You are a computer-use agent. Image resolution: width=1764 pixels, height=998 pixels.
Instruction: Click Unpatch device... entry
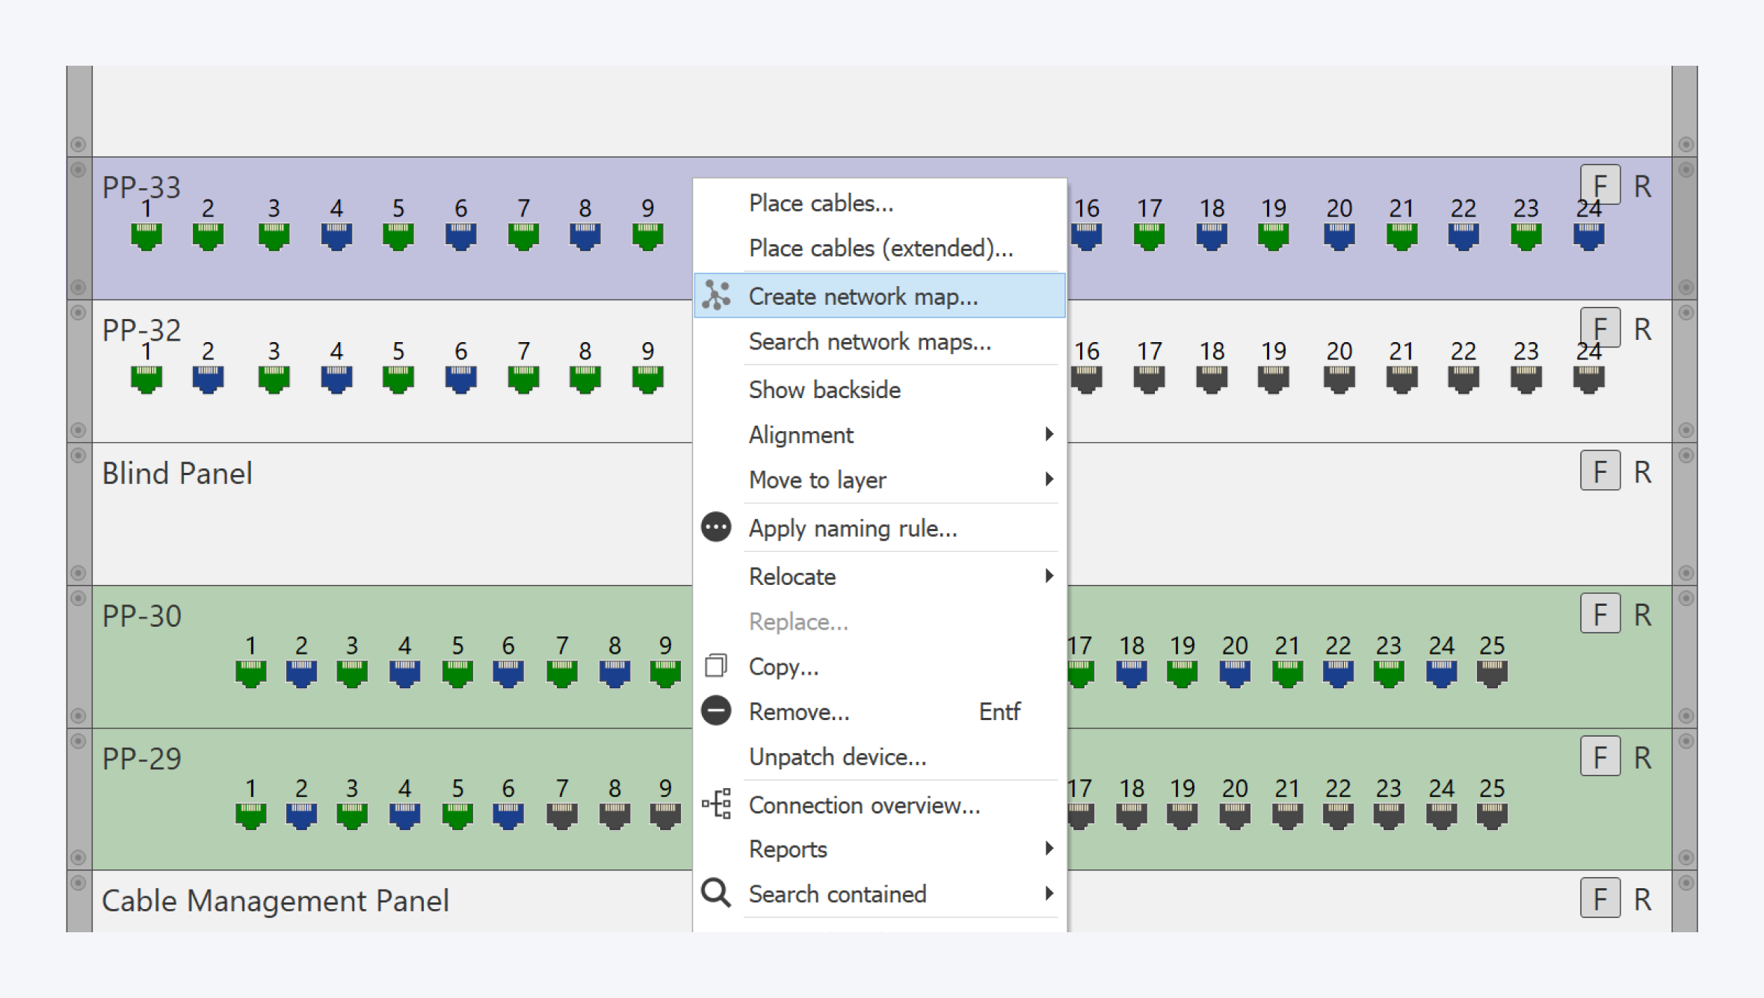click(837, 757)
